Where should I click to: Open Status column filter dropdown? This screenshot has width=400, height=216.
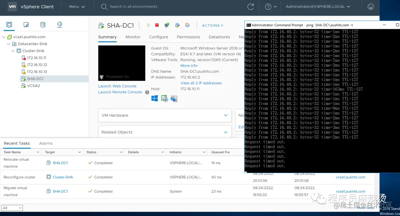tap(121, 152)
